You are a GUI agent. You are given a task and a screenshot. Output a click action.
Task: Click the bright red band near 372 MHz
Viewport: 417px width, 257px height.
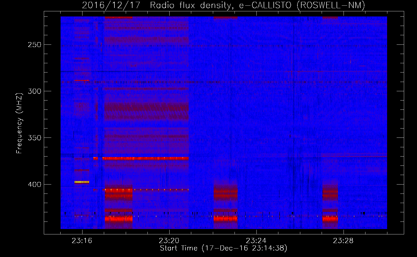[x=145, y=158]
